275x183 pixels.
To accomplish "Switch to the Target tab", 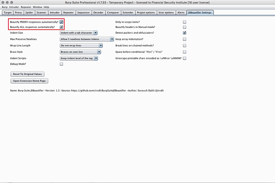I will (x=8, y=13).
